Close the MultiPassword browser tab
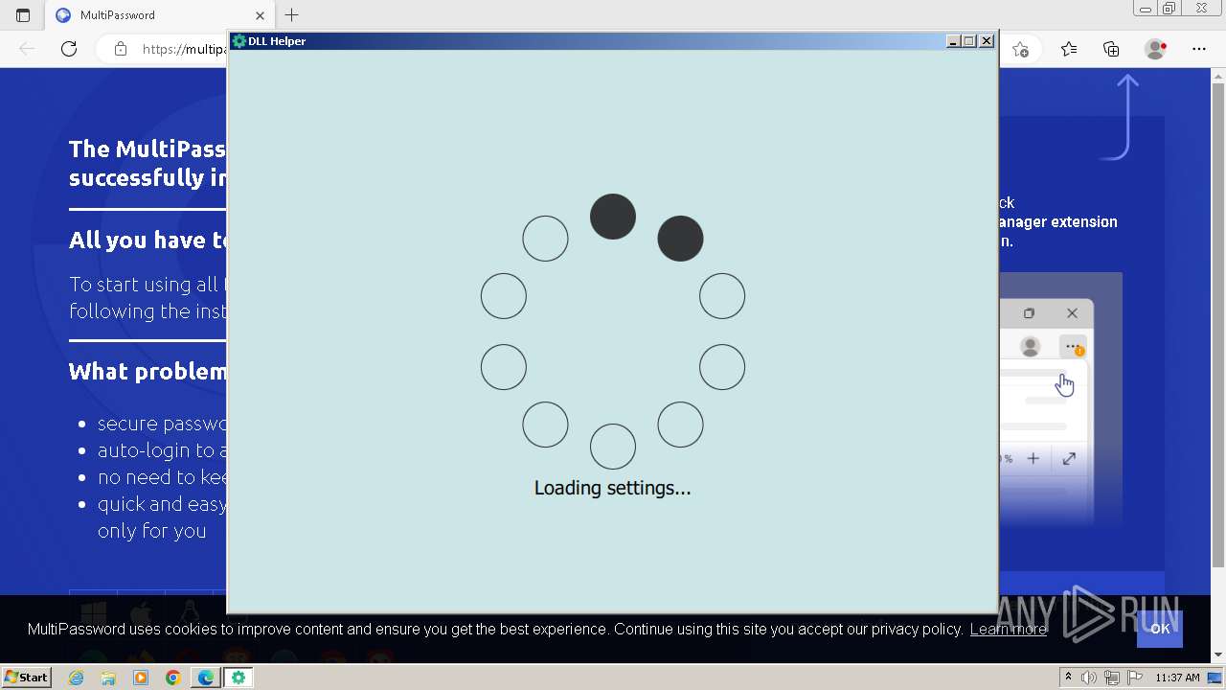The height and width of the screenshot is (690, 1226). (261, 15)
